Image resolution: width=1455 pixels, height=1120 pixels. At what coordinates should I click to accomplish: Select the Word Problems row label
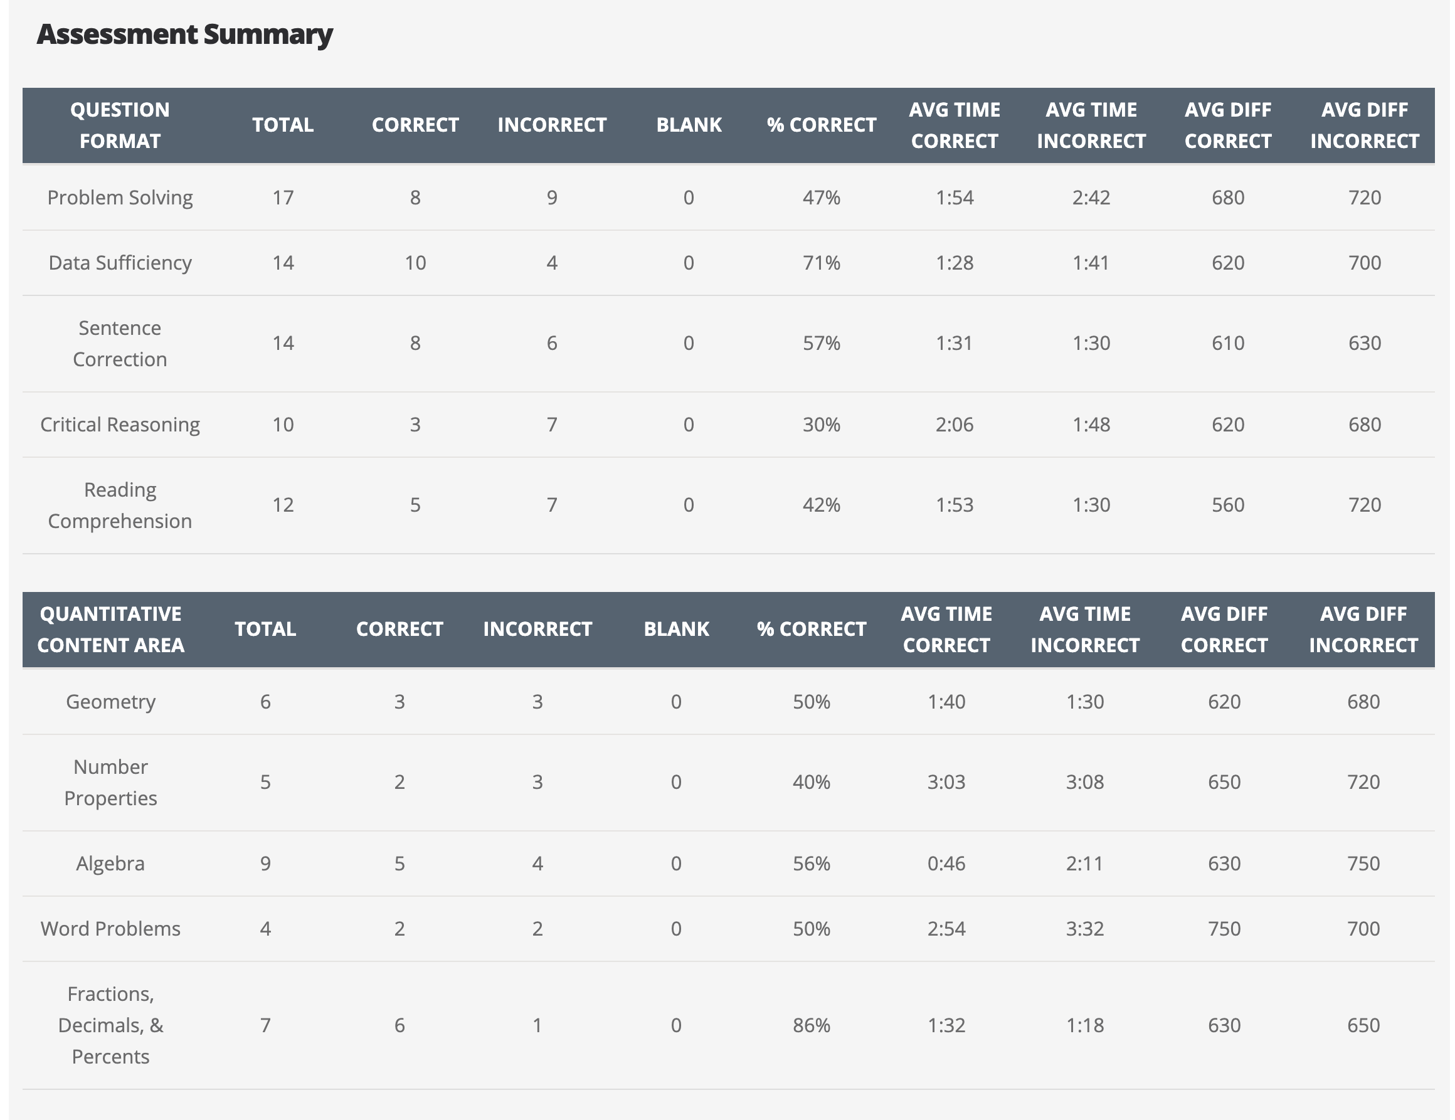pyautogui.click(x=110, y=929)
